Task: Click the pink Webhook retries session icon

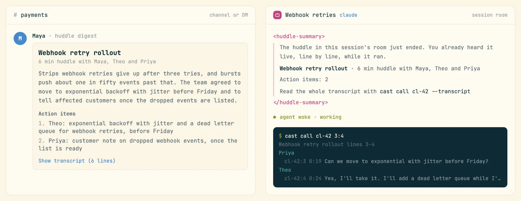Action: point(277,15)
